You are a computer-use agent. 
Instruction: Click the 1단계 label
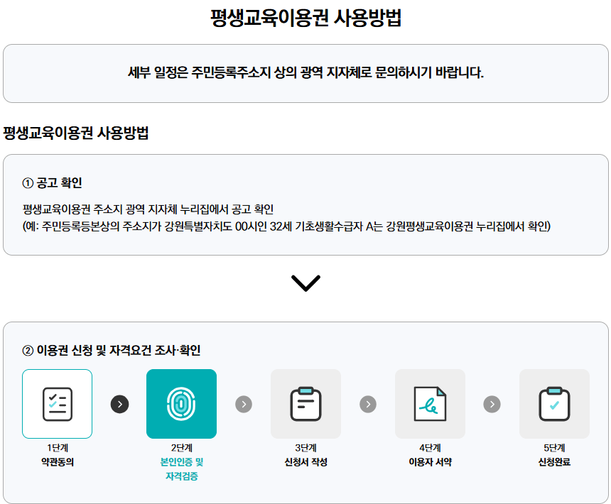[x=58, y=448]
